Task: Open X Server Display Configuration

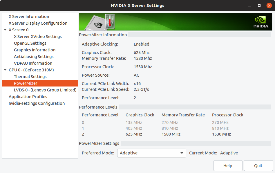Action: tap(38, 23)
